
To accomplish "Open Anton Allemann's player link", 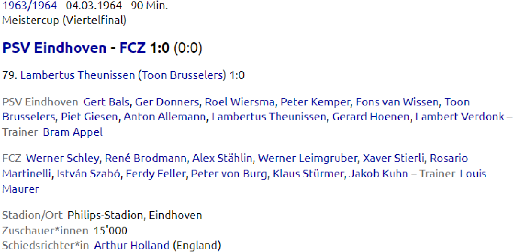I will pyautogui.click(x=164, y=117).
